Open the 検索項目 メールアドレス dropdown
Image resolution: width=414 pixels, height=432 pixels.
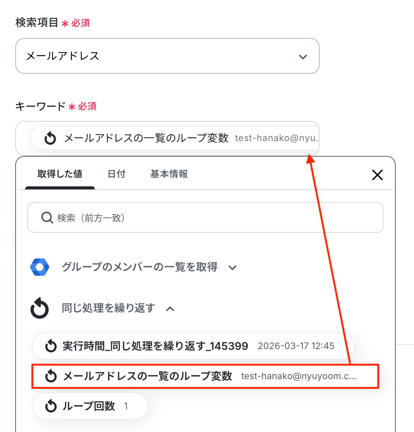tap(167, 56)
